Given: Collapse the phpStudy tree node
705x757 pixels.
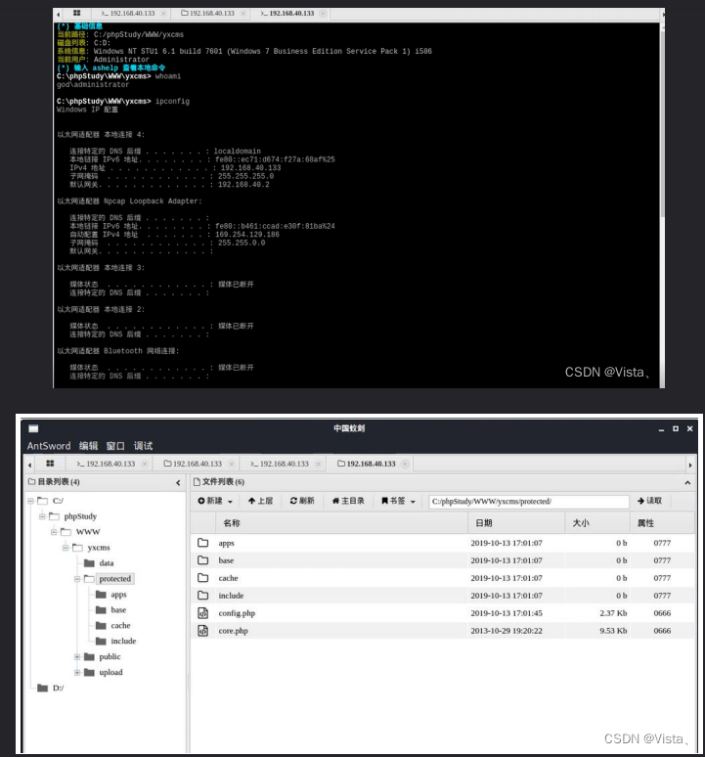Looking at the screenshot, I should coord(42,516).
